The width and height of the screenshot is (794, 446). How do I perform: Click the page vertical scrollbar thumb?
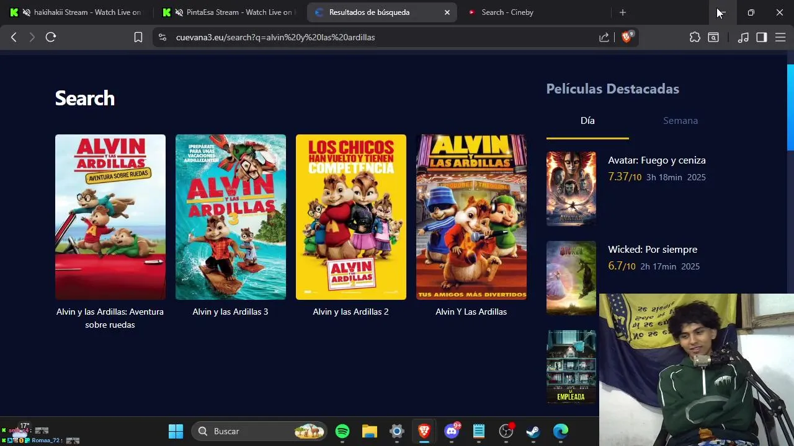790,107
